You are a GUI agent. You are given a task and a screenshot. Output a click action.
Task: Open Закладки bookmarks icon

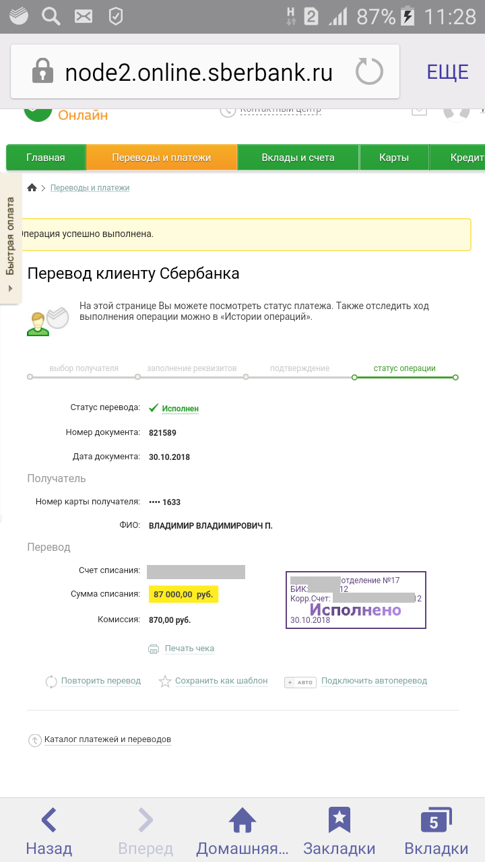click(x=339, y=820)
